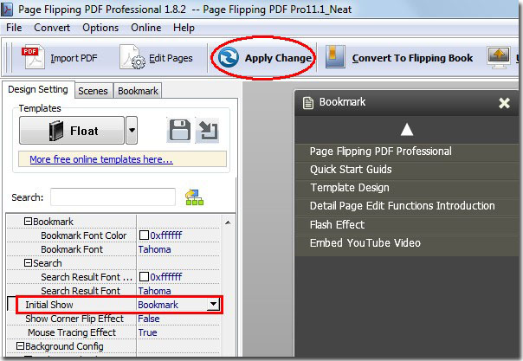Click the import template arrow icon
Screen dimensions: 523x361
208,131
